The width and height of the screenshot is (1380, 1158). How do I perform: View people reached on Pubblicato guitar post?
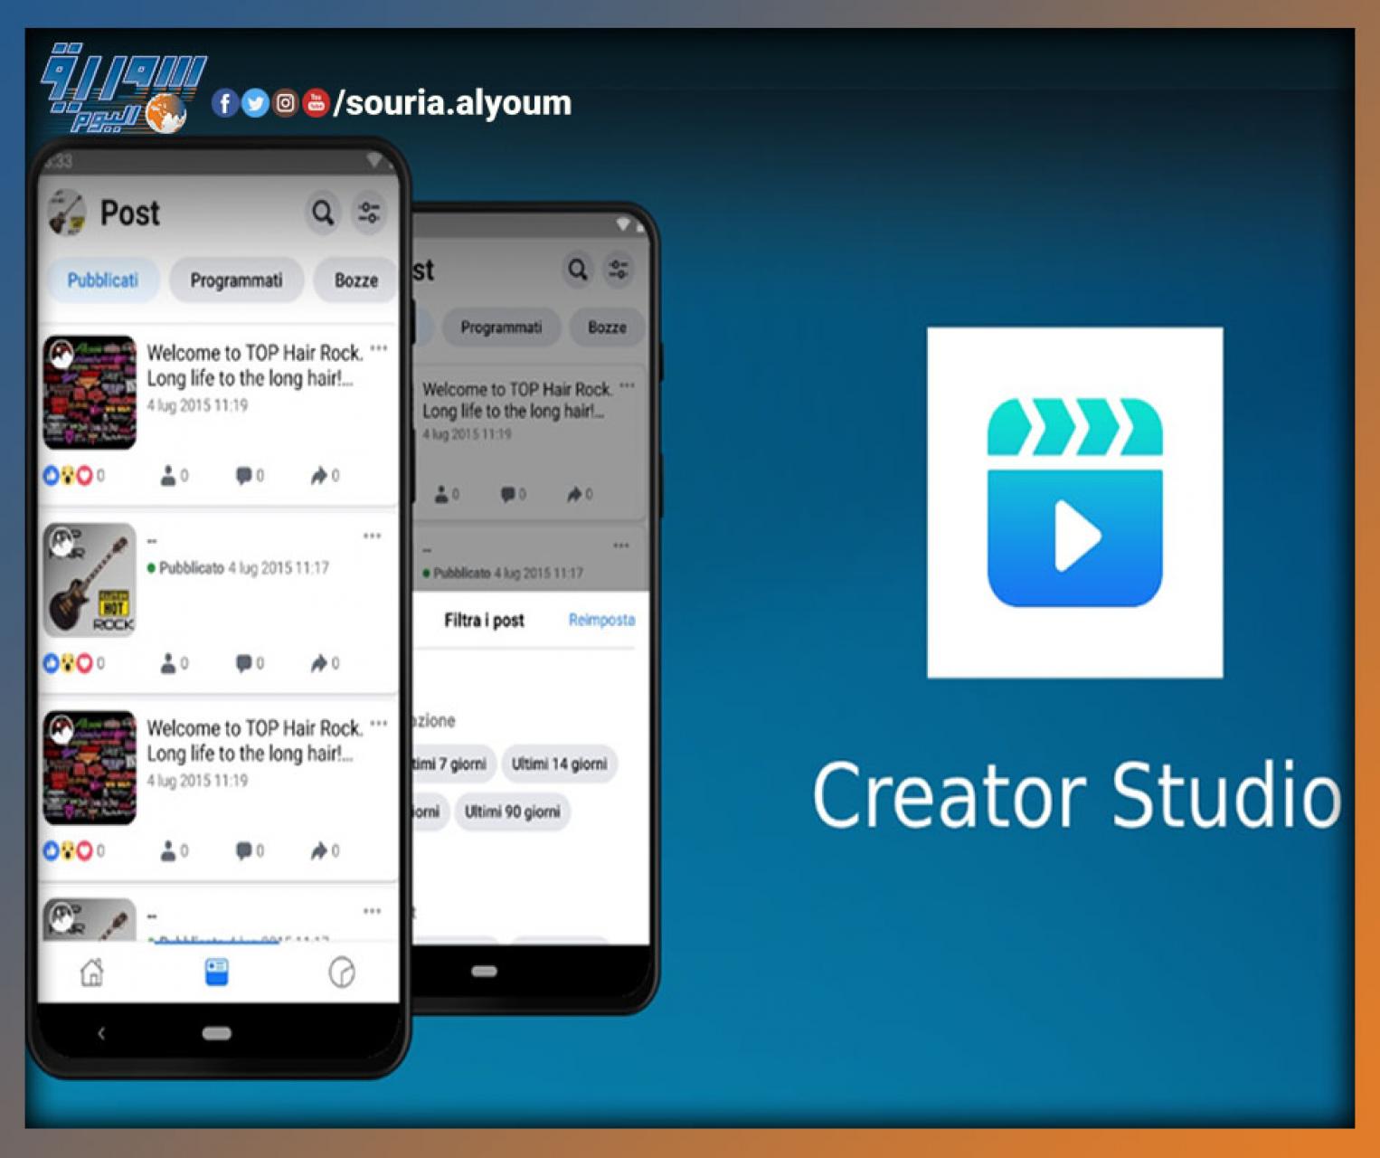pos(175,663)
